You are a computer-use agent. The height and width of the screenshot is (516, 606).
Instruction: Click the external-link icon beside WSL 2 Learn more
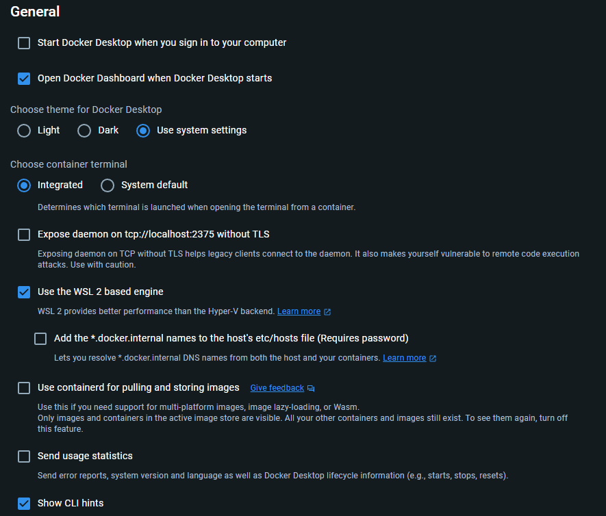(x=327, y=312)
